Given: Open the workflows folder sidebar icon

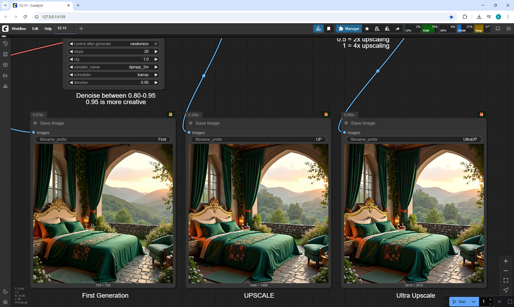Looking at the screenshot, I should pos(5,76).
